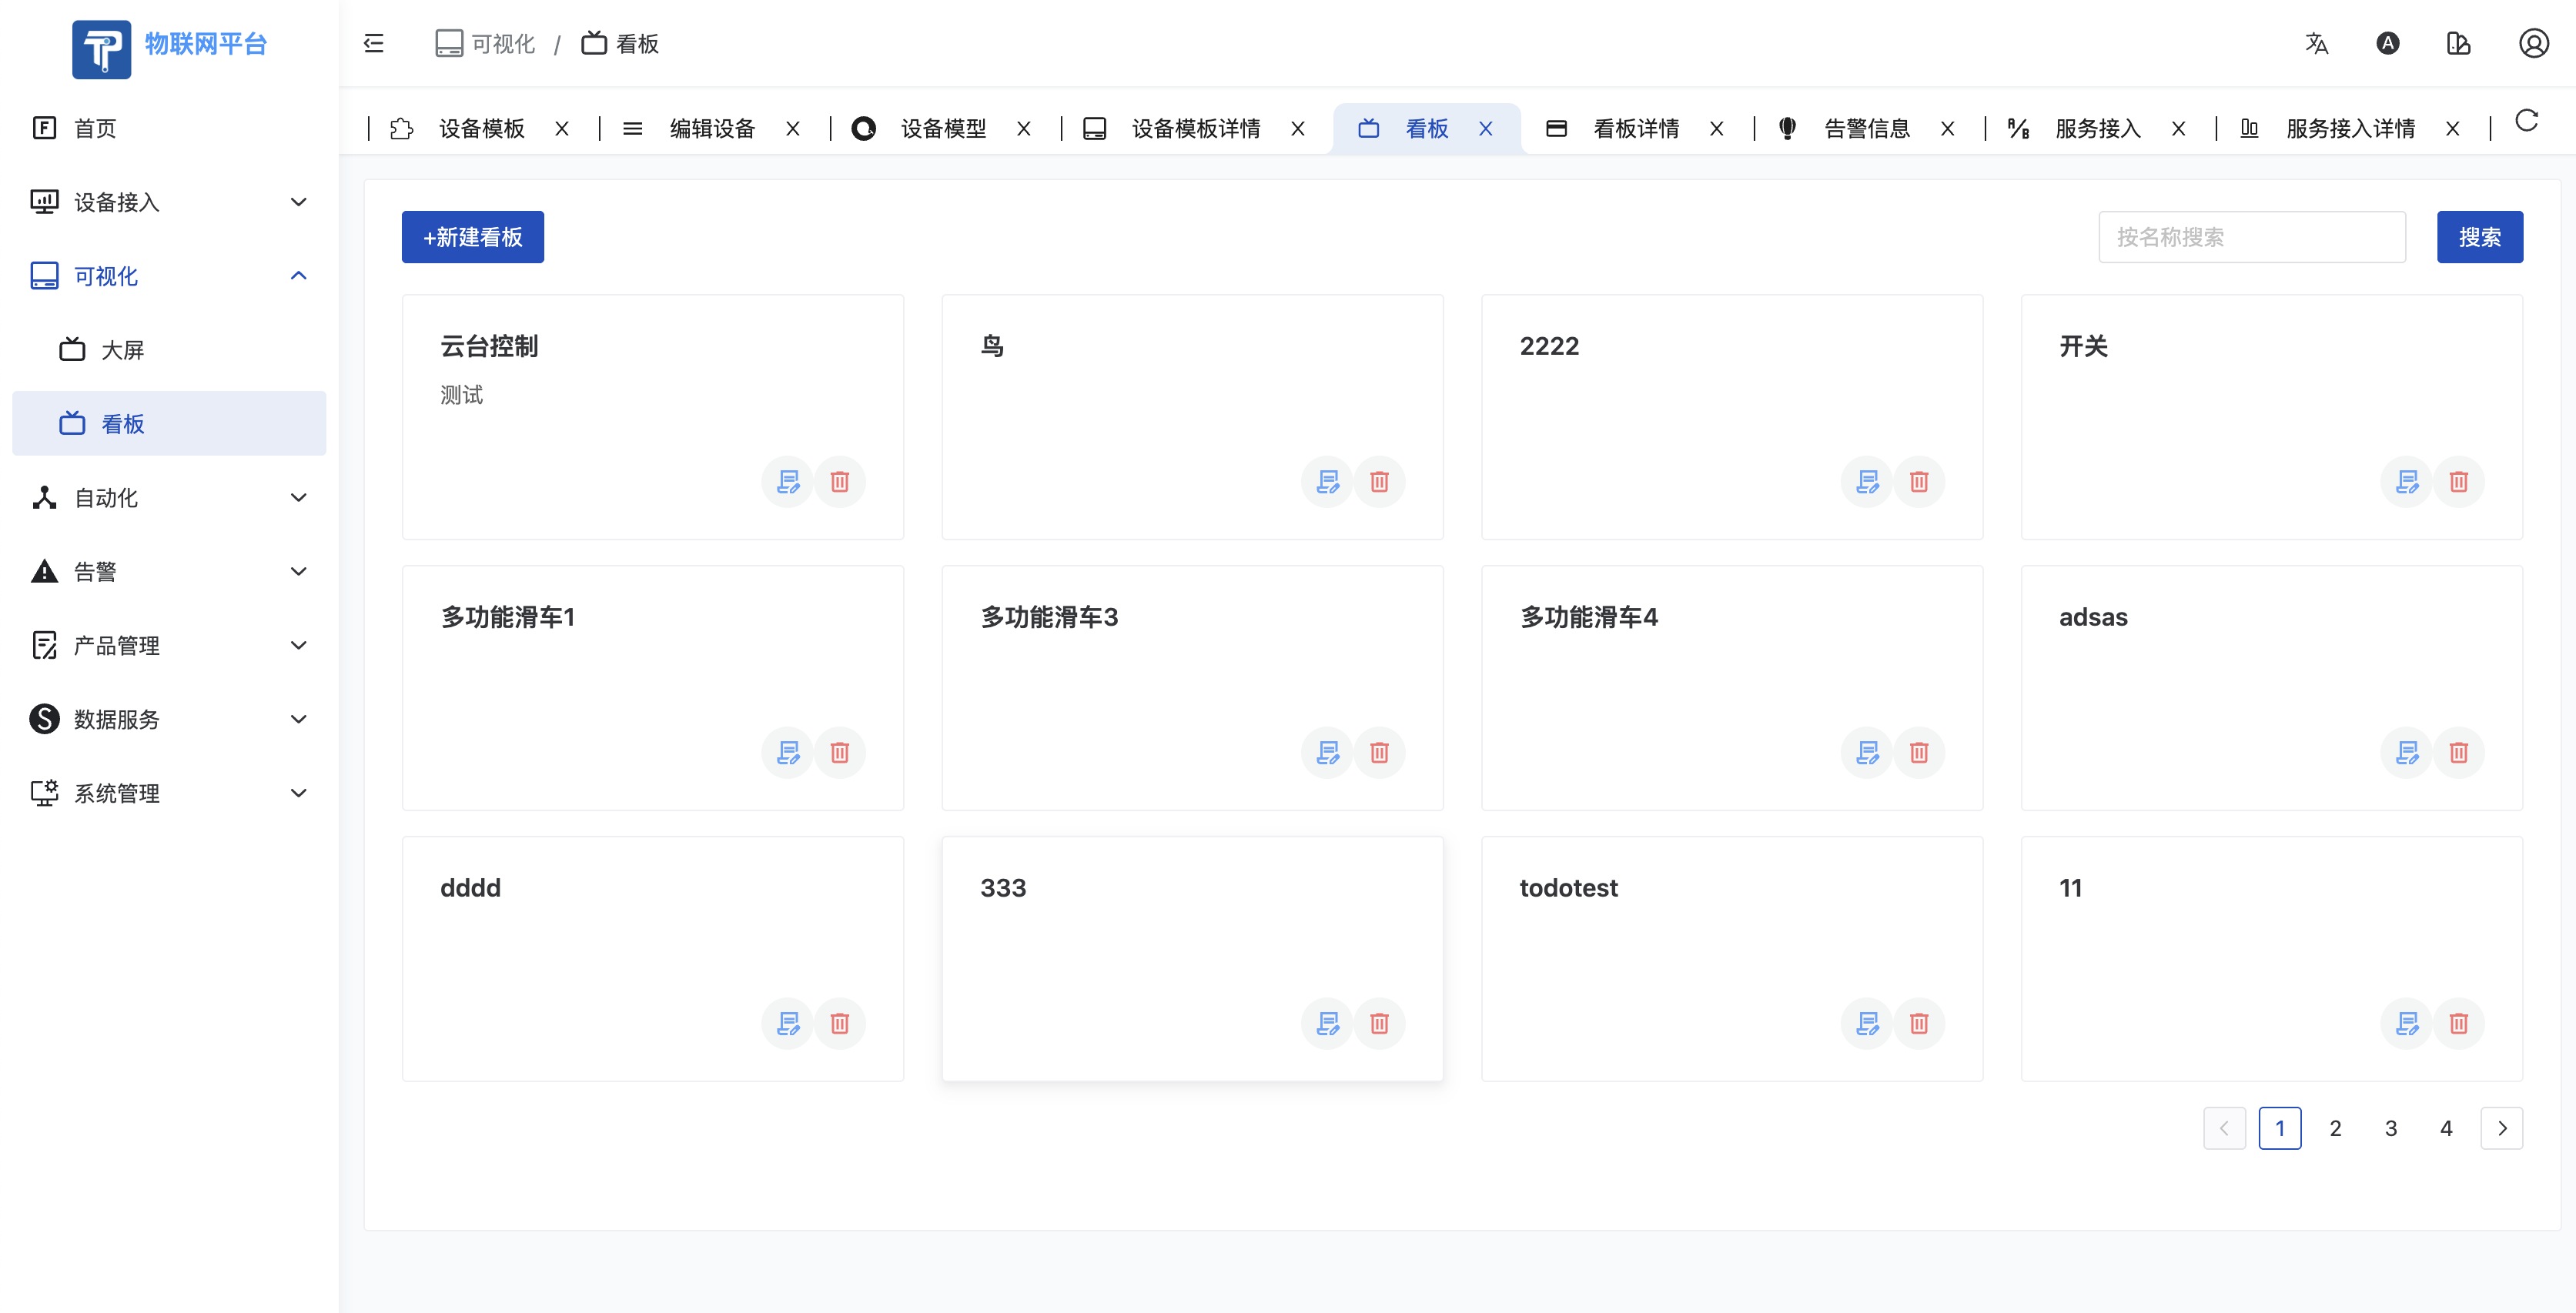This screenshot has width=2576, height=1313.
Task: Delete the 鸟 dashboard card
Action: 1379,481
